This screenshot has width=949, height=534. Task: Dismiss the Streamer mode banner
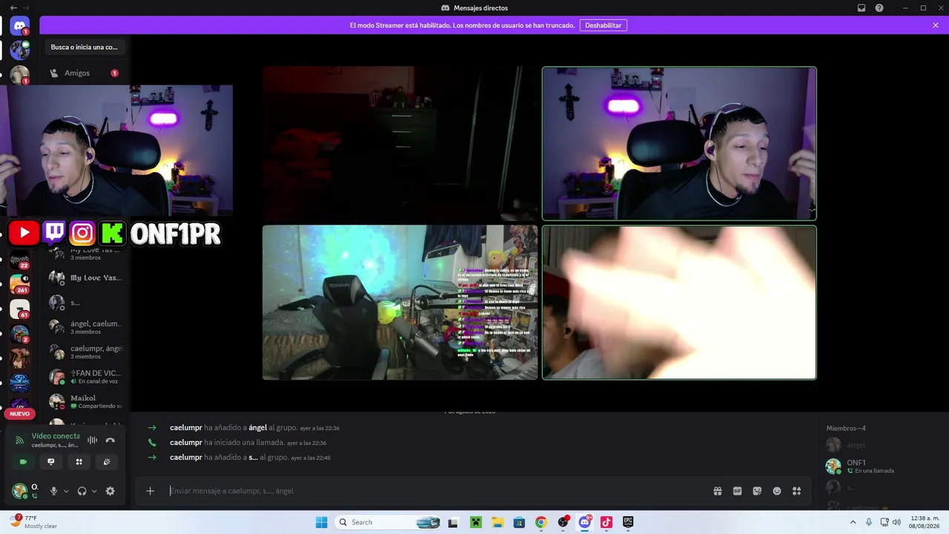point(936,25)
